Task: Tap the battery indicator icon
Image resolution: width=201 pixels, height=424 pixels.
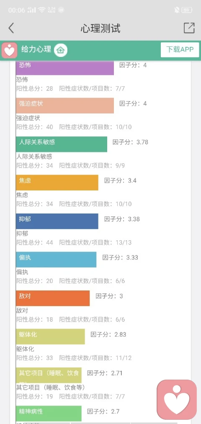Action: pos(187,10)
